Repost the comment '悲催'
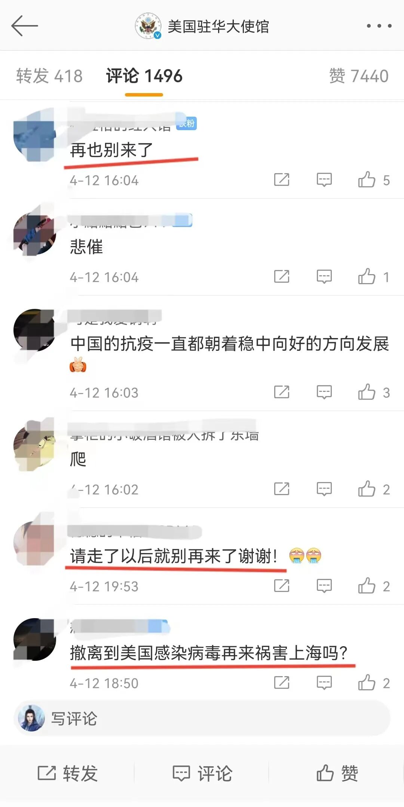Viewport: 404px width, 807px height. coord(282,277)
